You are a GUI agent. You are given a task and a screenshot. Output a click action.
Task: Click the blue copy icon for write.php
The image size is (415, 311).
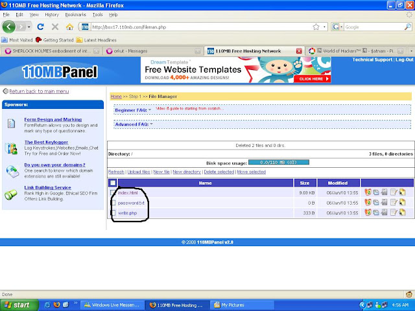click(376, 213)
